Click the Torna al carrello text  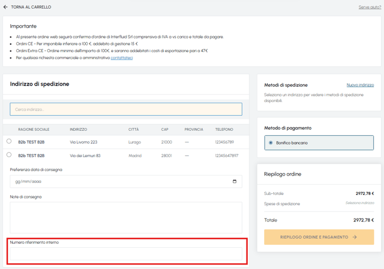tap(31, 7)
